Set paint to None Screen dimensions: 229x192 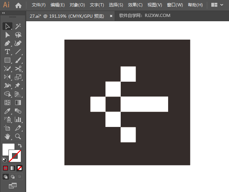[x=19, y=168]
